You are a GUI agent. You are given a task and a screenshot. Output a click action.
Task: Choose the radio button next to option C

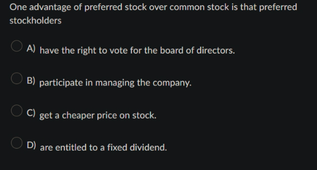(x=16, y=111)
